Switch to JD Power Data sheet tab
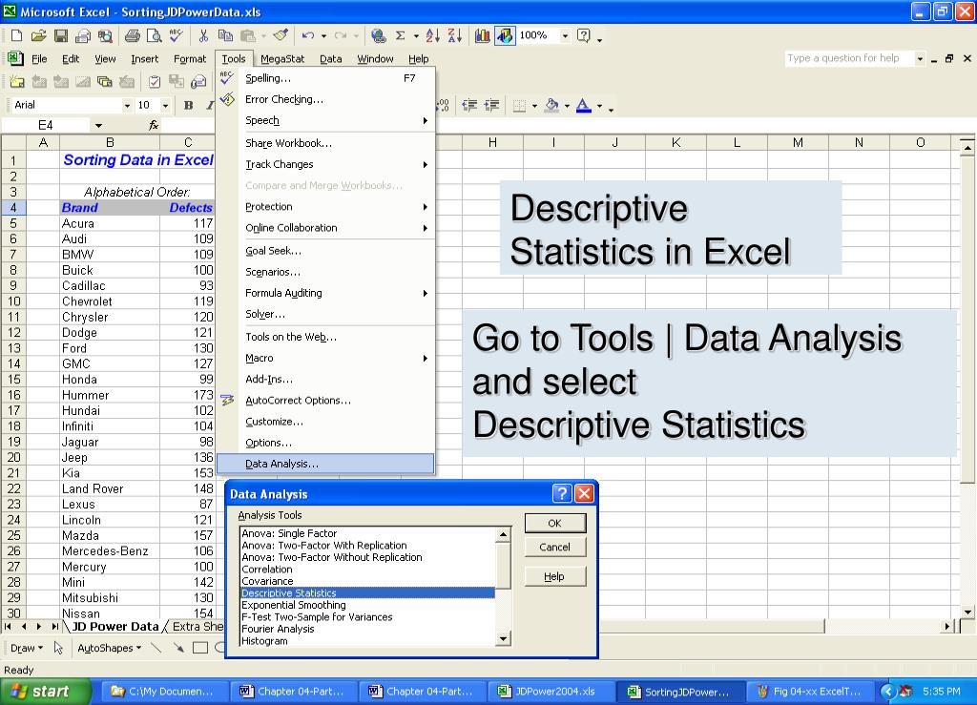 click(x=115, y=627)
